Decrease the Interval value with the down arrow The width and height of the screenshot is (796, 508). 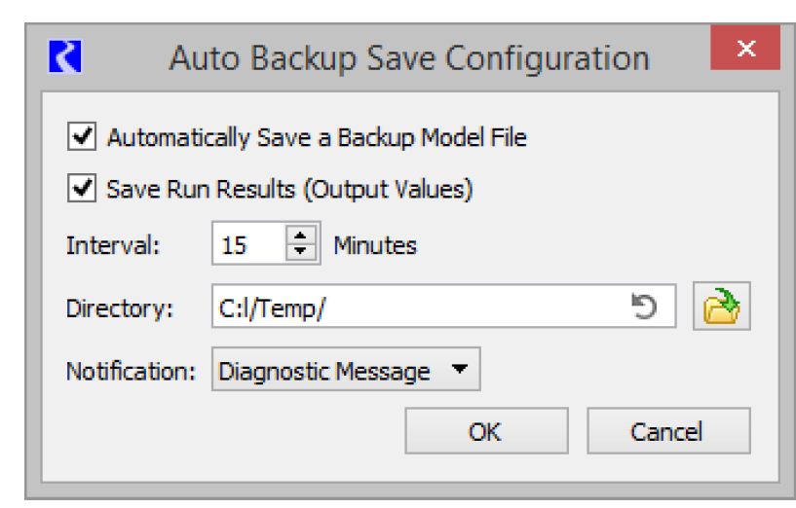(302, 252)
